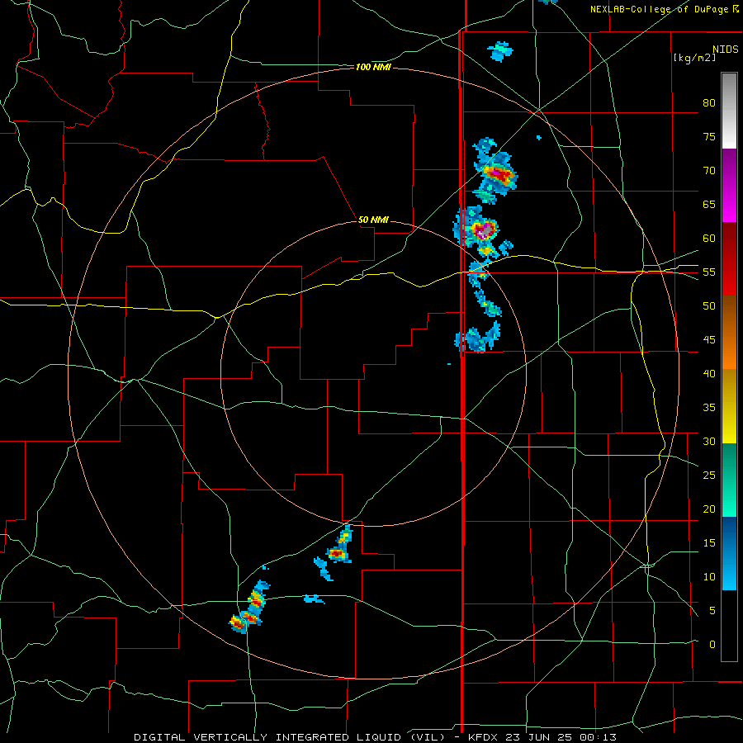Click the 100 NMI range ring label
The width and height of the screenshot is (743, 743).
point(373,68)
